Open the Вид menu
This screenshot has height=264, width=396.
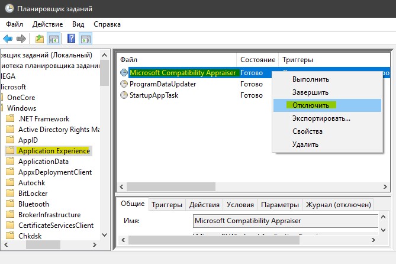pos(78,24)
